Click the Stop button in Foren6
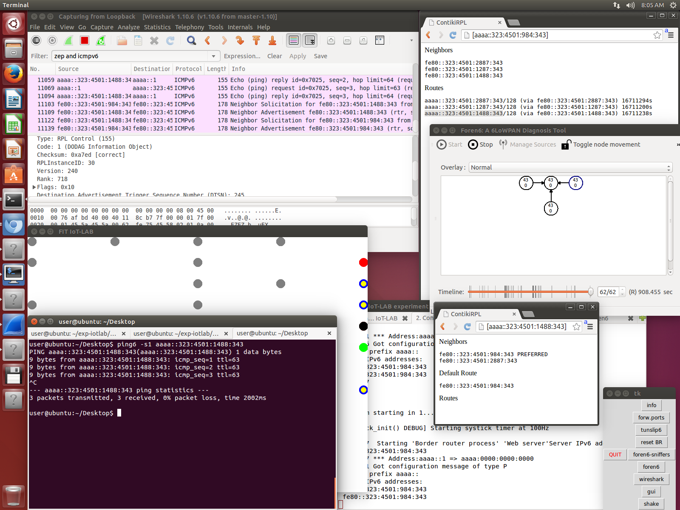Viewport: 680px width, 510px height. [481, 144]
